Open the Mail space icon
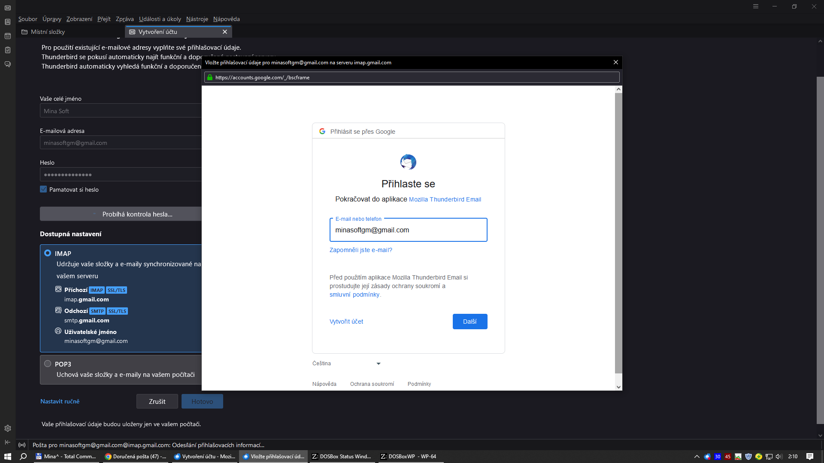This screenshot has height=463, width=824. [8, 8]
